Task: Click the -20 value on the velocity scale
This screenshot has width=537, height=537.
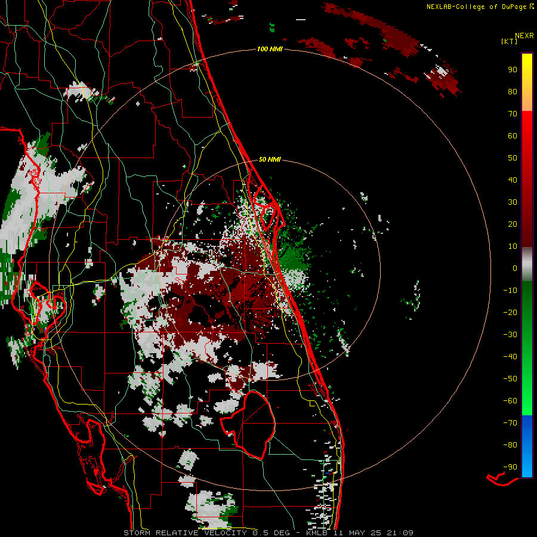Action: pyautogui.click(x=510, y=313)
